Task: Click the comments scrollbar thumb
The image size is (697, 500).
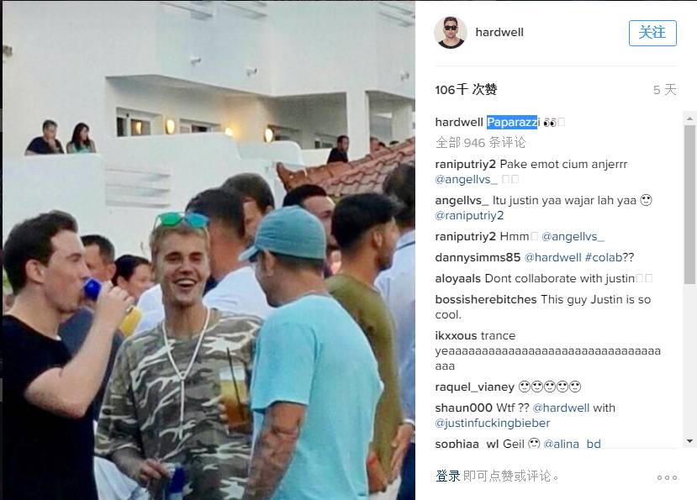Action: [x=689, y=204]
